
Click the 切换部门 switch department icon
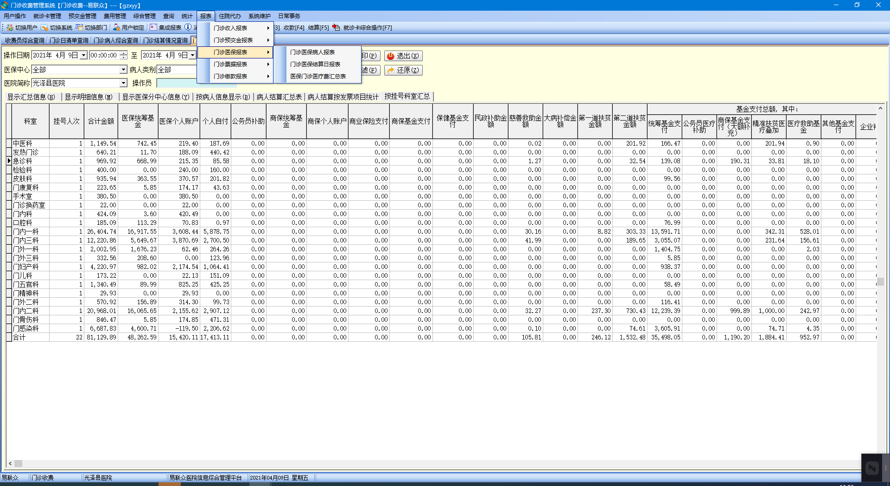[79, 28]
